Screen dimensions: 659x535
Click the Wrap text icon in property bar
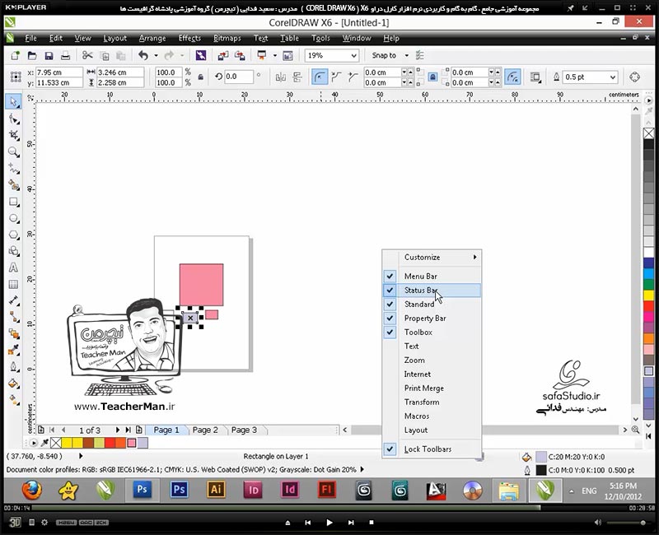tap(535, 77)
